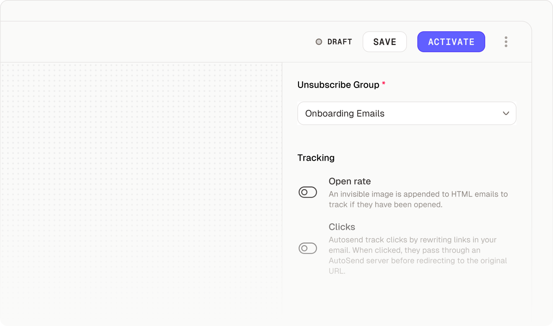Open the Unsubscribe Group dropdown
553x326 pixels.
pyautogui.click(x=406, y=113)
